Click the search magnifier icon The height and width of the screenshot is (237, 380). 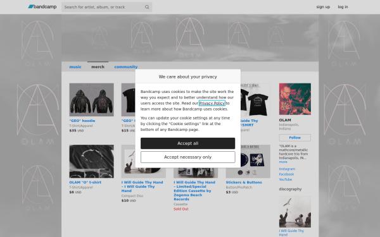[147, 7]
